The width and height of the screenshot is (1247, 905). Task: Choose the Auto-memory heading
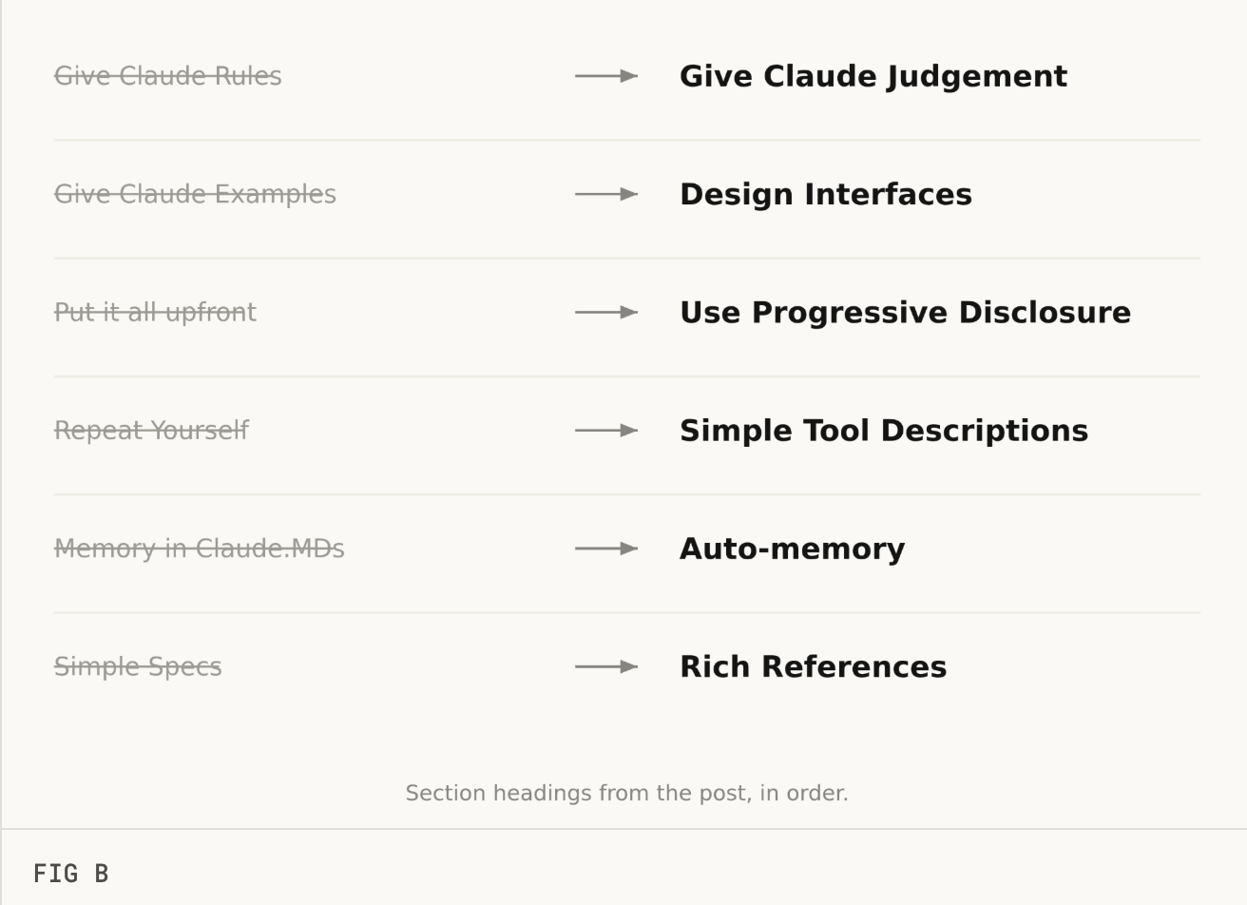[x=793, y=549]
